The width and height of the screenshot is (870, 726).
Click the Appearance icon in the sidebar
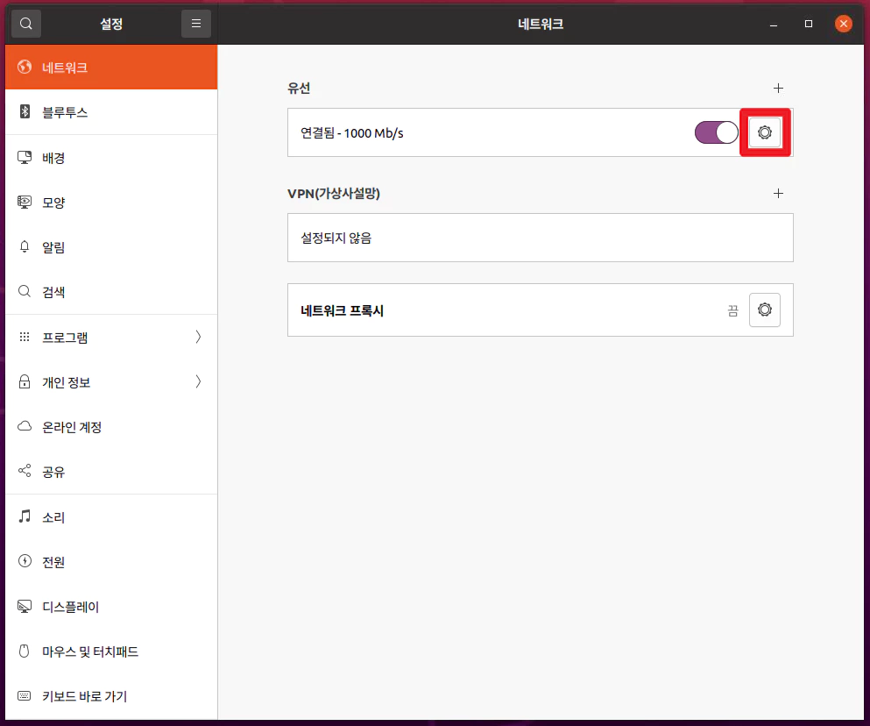point(25,203)
